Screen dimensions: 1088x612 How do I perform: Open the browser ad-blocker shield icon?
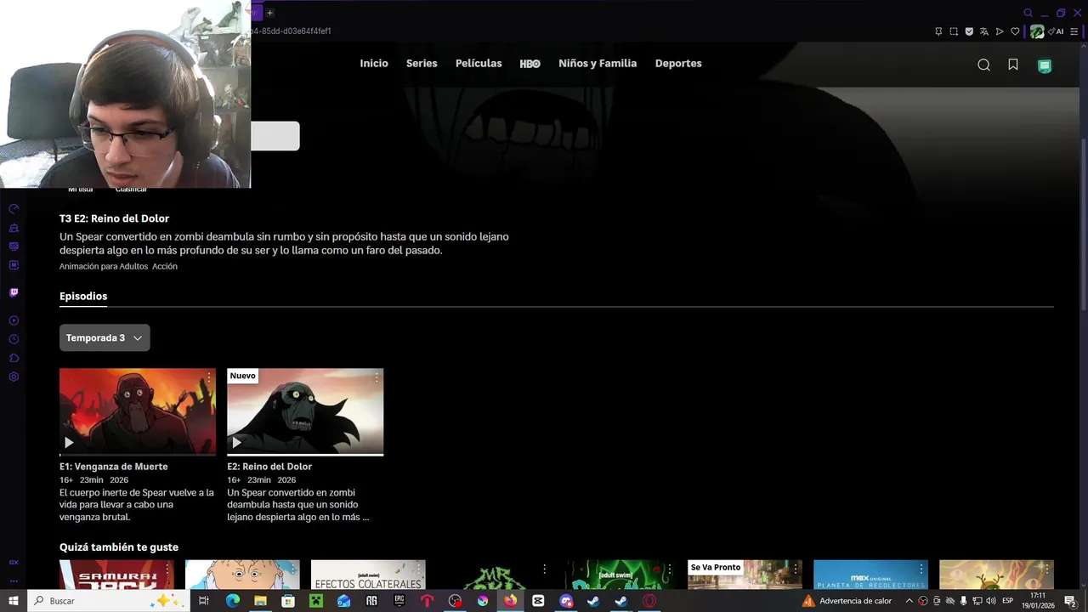tap(969, 31)
